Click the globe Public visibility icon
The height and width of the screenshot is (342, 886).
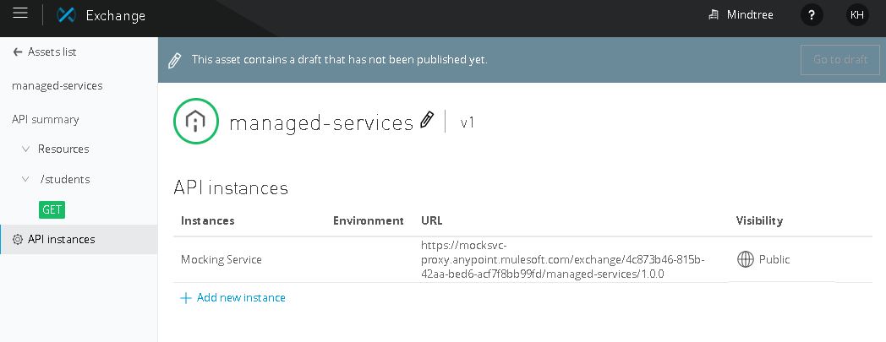[x=746, y=260]
